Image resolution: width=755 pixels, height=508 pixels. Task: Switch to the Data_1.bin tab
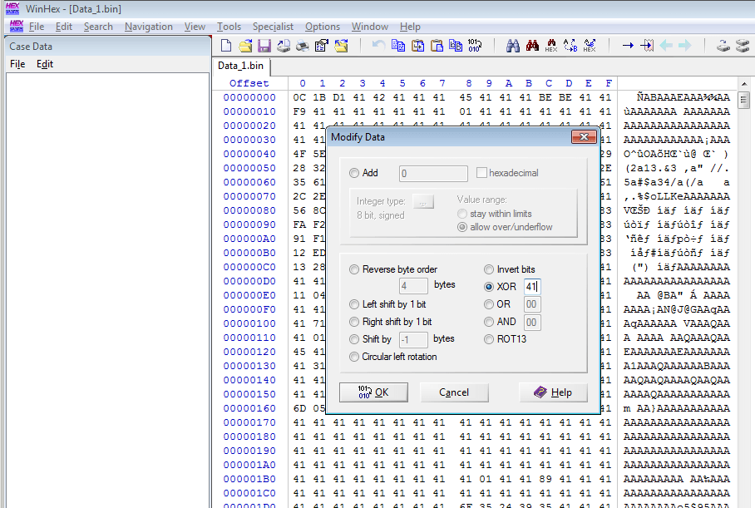(x=241, y=66)
